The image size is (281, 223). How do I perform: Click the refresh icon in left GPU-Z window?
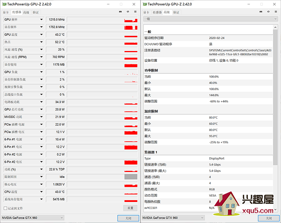click(128, 12)
